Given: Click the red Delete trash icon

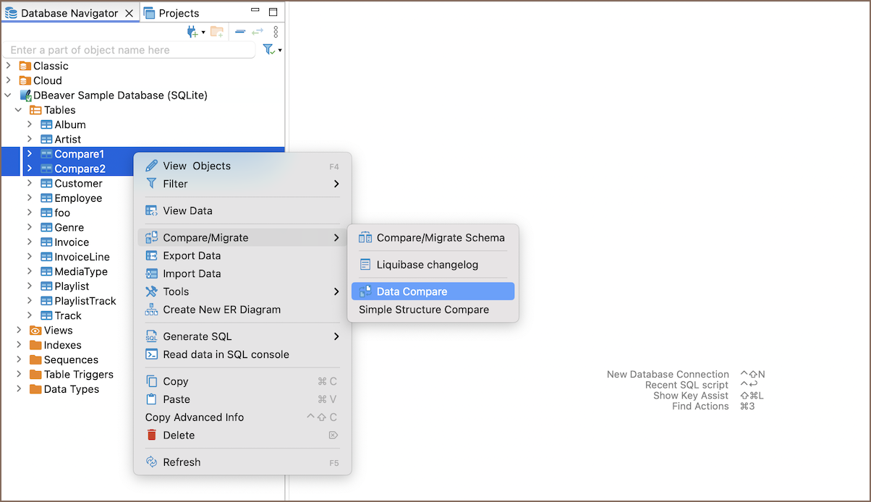Looking at the screenshot, I should point(152,435).
